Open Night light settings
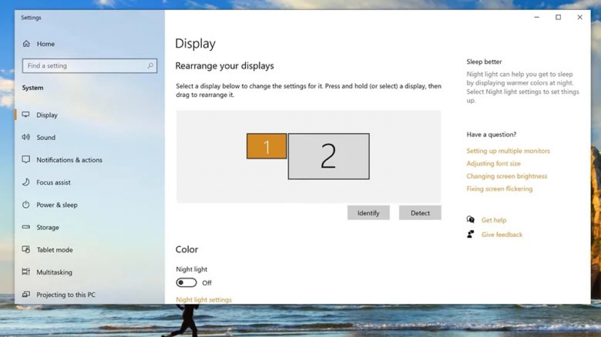The width and height of the screenshot is (601, 337). pyautogui.click(x=204, y=299)
